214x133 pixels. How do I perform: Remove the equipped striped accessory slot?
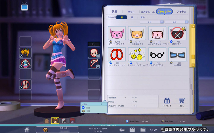(98, 66)
